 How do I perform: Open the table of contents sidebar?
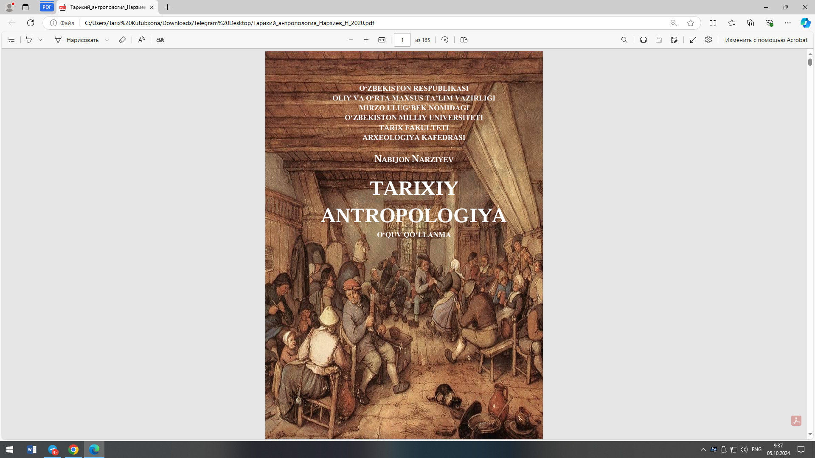click(x=11, y=40)
